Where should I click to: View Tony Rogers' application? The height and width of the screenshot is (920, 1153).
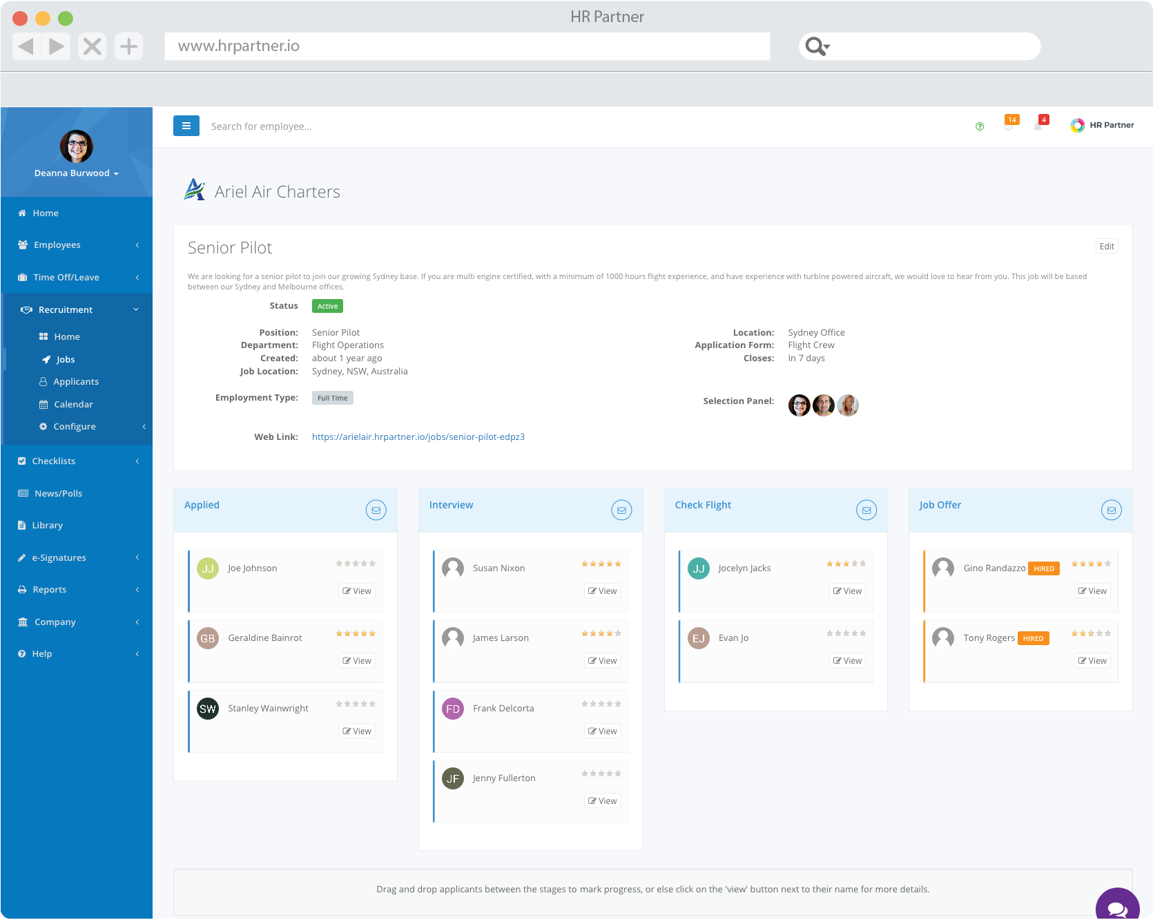coord(1092,661)
